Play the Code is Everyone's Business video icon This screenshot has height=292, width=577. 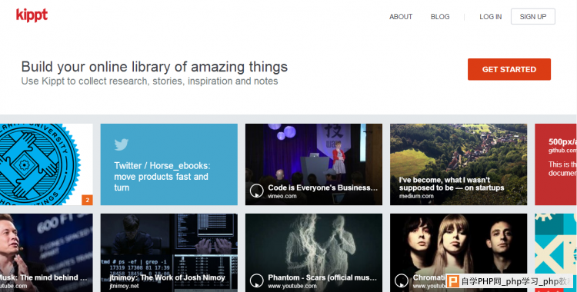(256, 191)
